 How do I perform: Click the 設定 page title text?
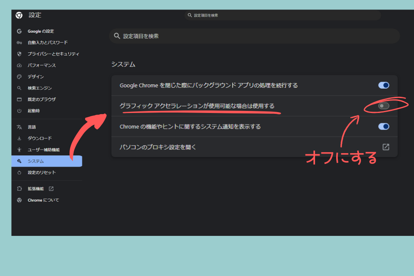click(x=35, y=15)
